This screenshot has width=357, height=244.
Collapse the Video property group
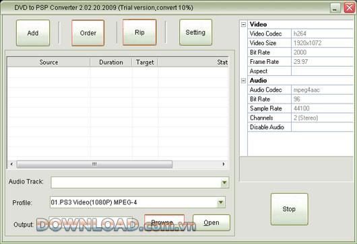coord(243,24)
